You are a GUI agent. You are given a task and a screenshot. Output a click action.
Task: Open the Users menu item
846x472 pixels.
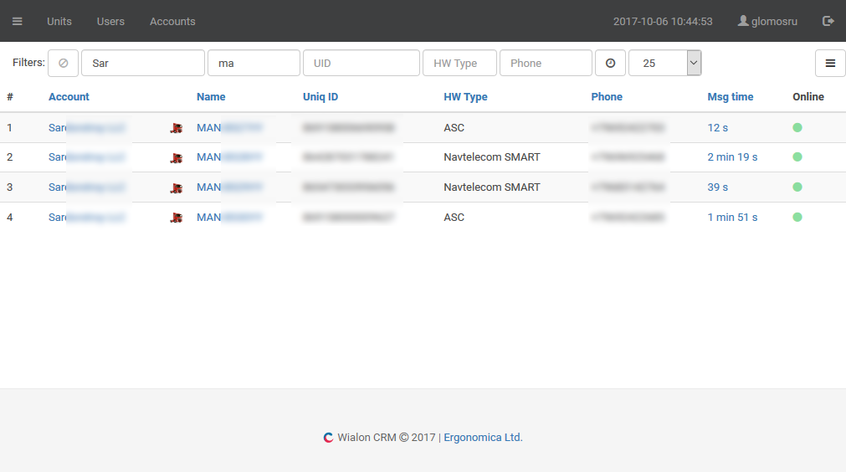pos(110,21)
